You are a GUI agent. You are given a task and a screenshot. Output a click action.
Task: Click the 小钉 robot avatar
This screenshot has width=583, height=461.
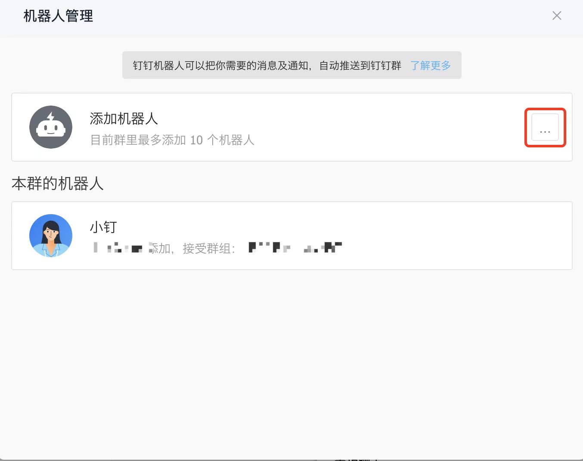tap(51, 236)
